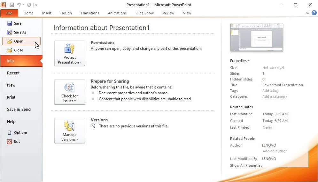
Task: Open the Undo history dropdown arrow
Action: point(24,5)
